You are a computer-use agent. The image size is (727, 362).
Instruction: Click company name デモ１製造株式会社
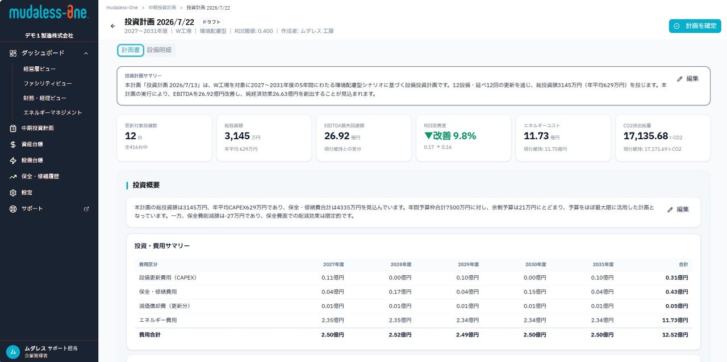pos(49,35)
